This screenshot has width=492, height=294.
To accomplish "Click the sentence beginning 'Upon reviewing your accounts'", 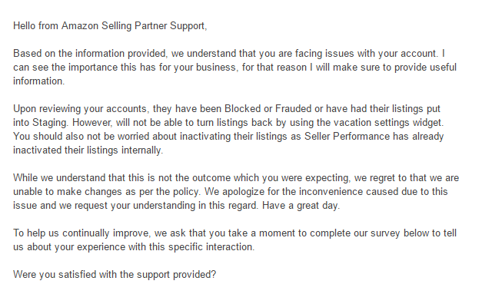I will [228, 115].
